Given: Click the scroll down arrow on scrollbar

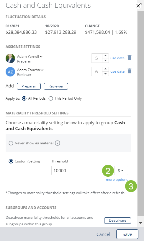Looking at the screenshot, I should pyautogui.click(x=140, y=223).
